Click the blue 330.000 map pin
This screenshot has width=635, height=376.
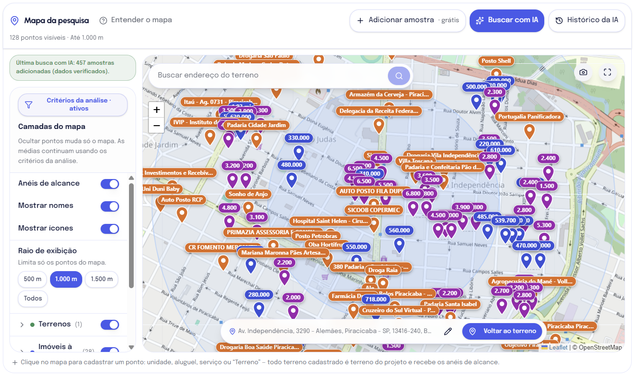coord(299,152)
